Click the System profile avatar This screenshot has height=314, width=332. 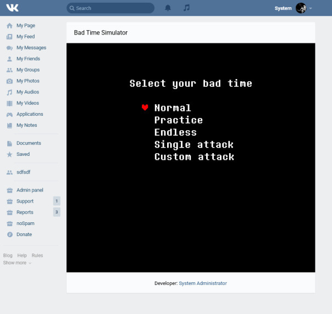pos(301,8)
